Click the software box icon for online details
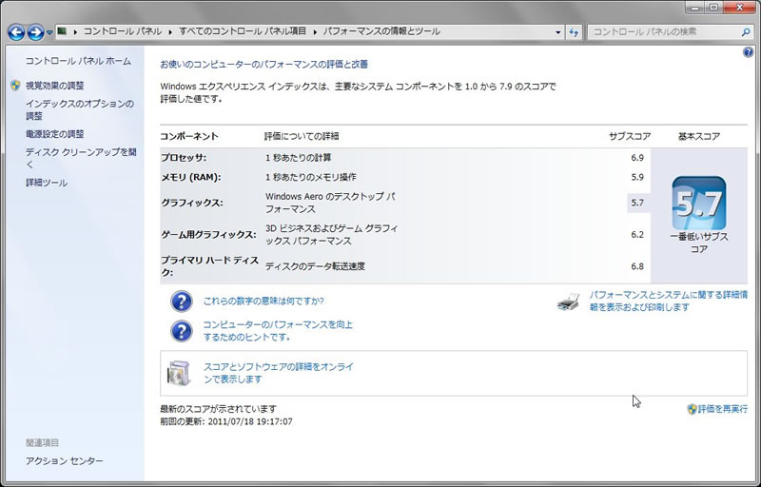 (181, 372)
